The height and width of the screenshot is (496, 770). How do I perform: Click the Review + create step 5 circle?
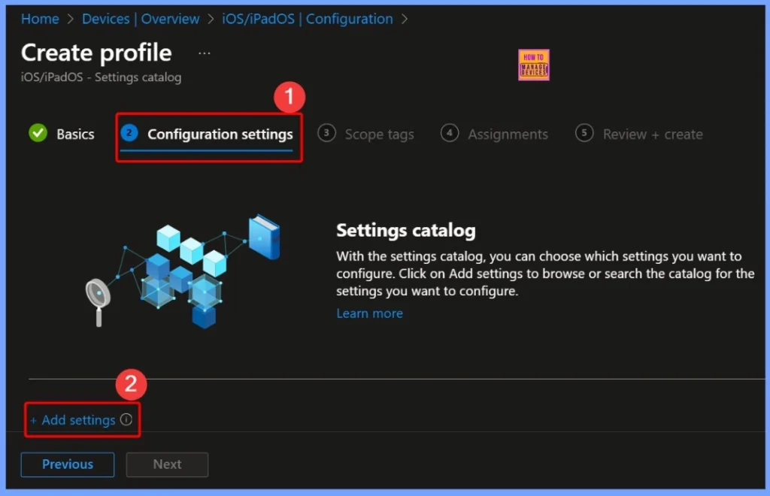click(584, 134)
